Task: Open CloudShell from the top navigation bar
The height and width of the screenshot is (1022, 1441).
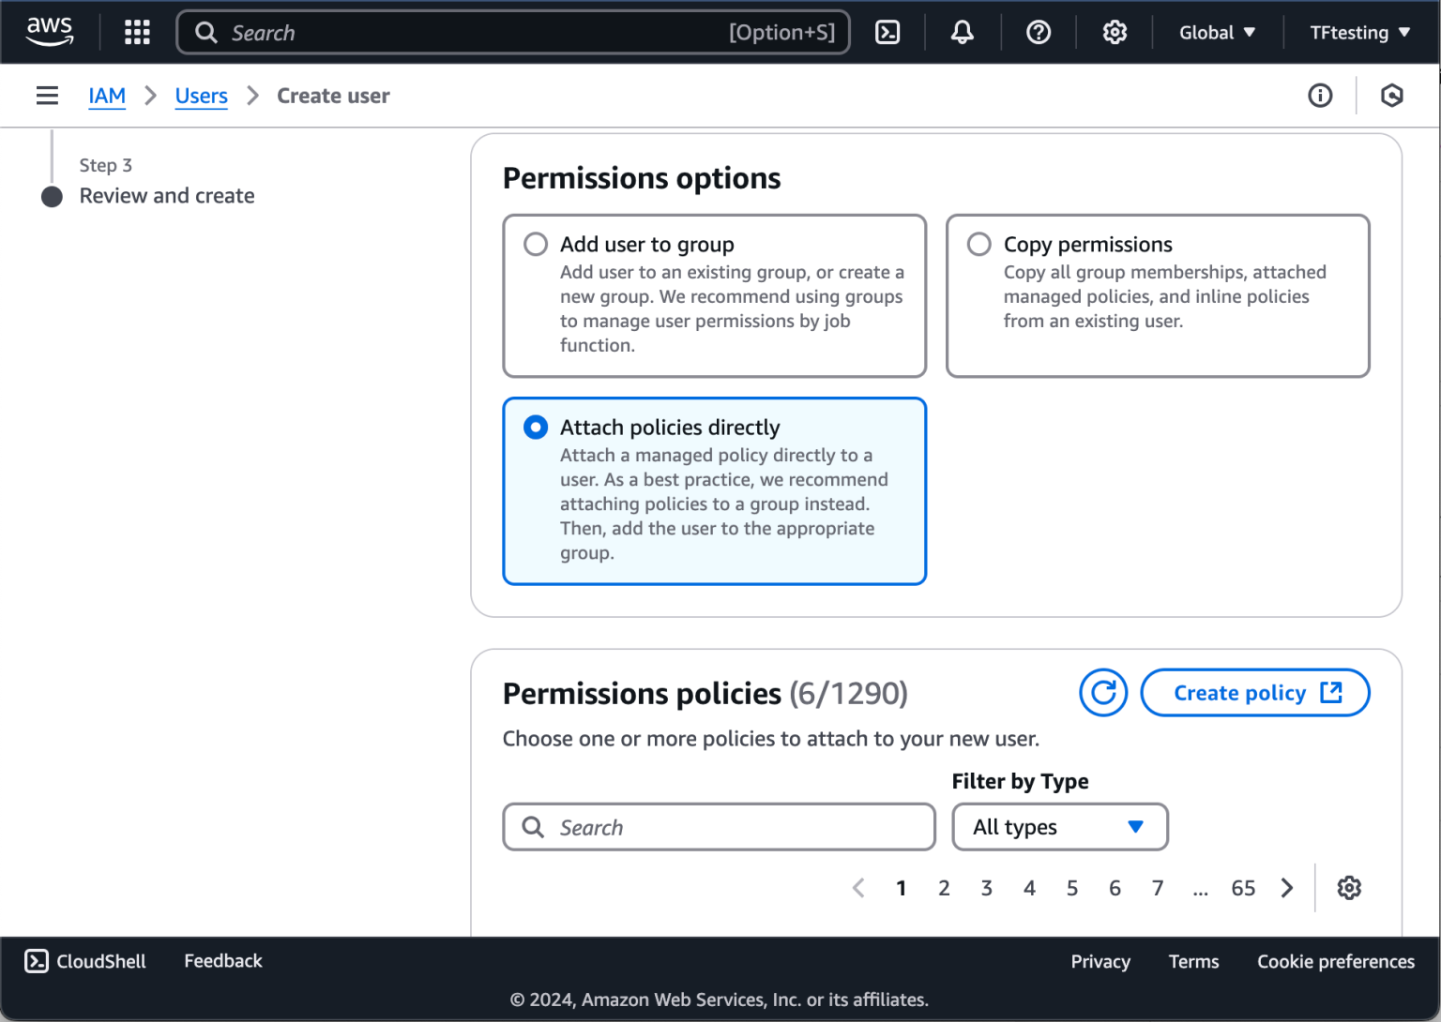Action: coord(887,32)
